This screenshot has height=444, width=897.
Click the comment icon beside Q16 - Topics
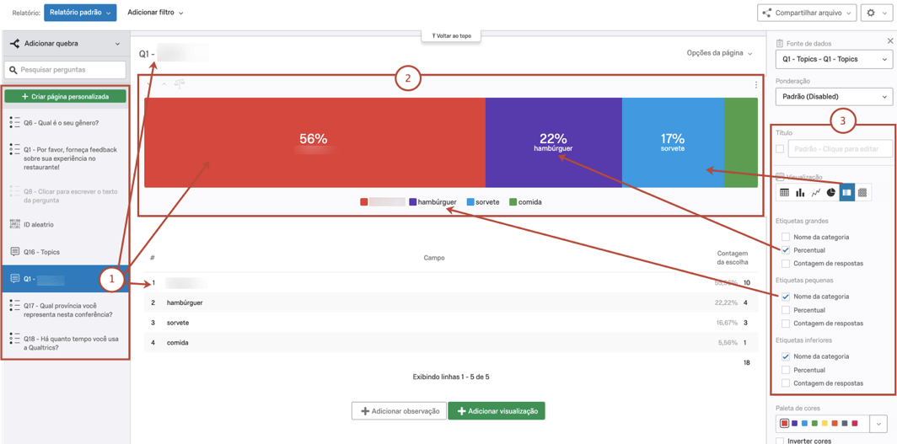(x=15, y=251)
